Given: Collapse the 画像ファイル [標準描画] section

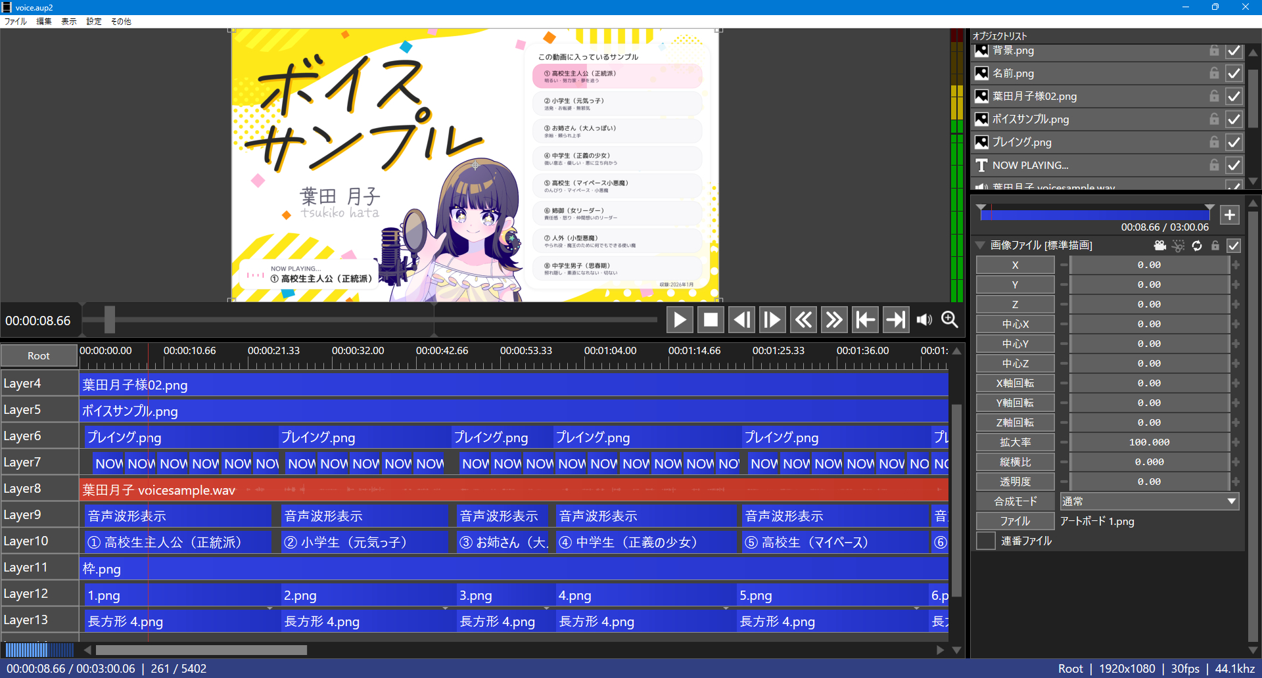Looking at the screenshot, I should point(981,245).
